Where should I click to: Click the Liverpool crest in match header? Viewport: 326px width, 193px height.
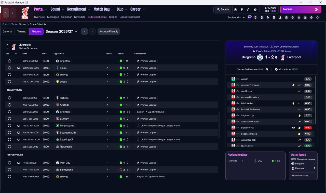click(283, 57)
